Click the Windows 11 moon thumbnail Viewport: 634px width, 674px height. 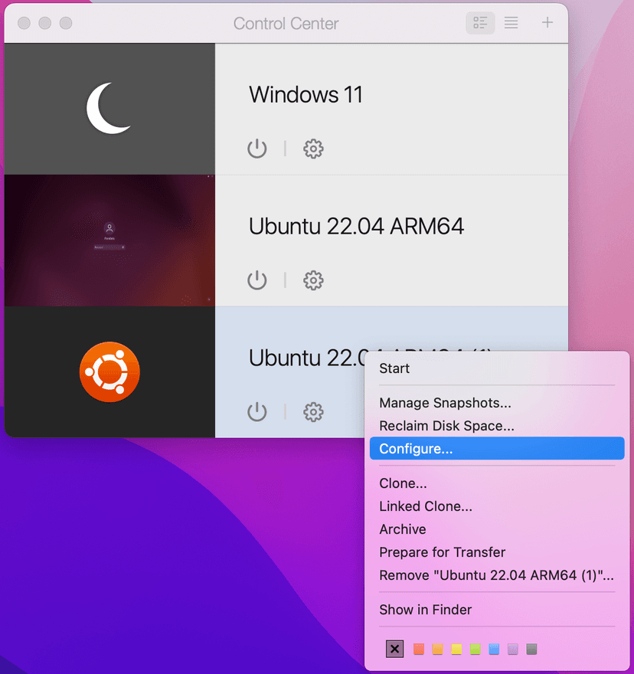point(109,109)
